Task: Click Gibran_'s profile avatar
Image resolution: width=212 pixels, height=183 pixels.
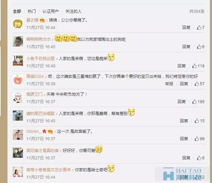Action: pos(18,135)
